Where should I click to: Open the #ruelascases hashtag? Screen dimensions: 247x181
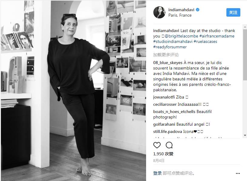click(205, 41)
